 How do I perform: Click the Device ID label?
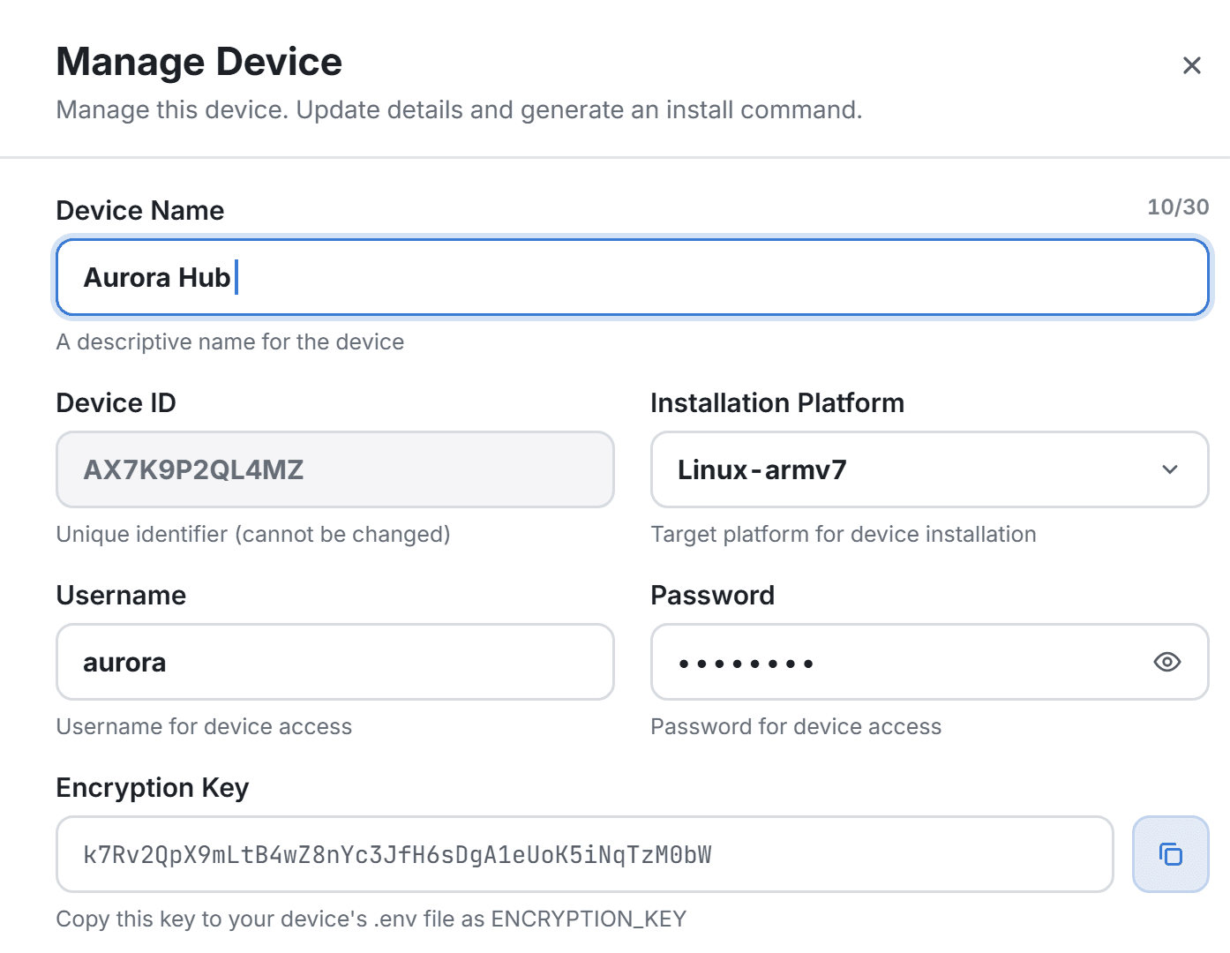click(x=116, y=402)
